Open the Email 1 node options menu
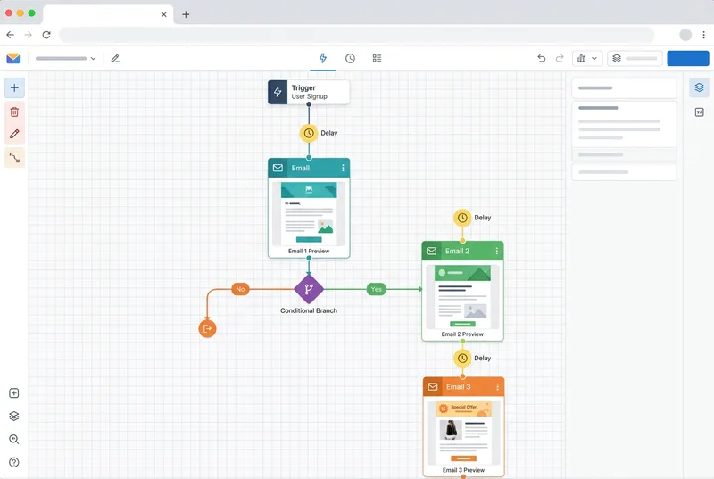Image resolution: width=714 pixels, height=479 pixels. pos(343,168)
